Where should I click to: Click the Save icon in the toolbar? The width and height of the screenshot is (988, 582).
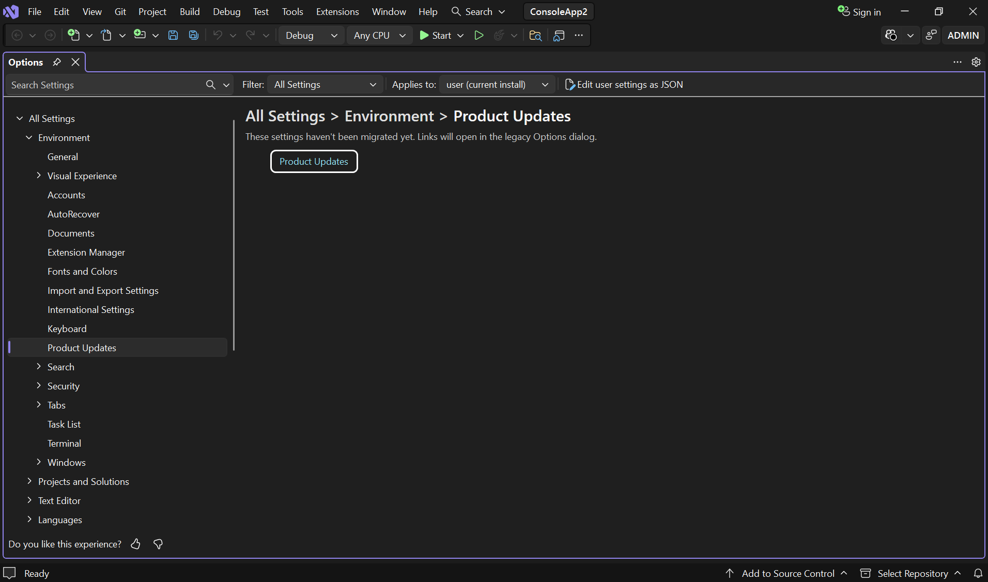click(173, 35)
